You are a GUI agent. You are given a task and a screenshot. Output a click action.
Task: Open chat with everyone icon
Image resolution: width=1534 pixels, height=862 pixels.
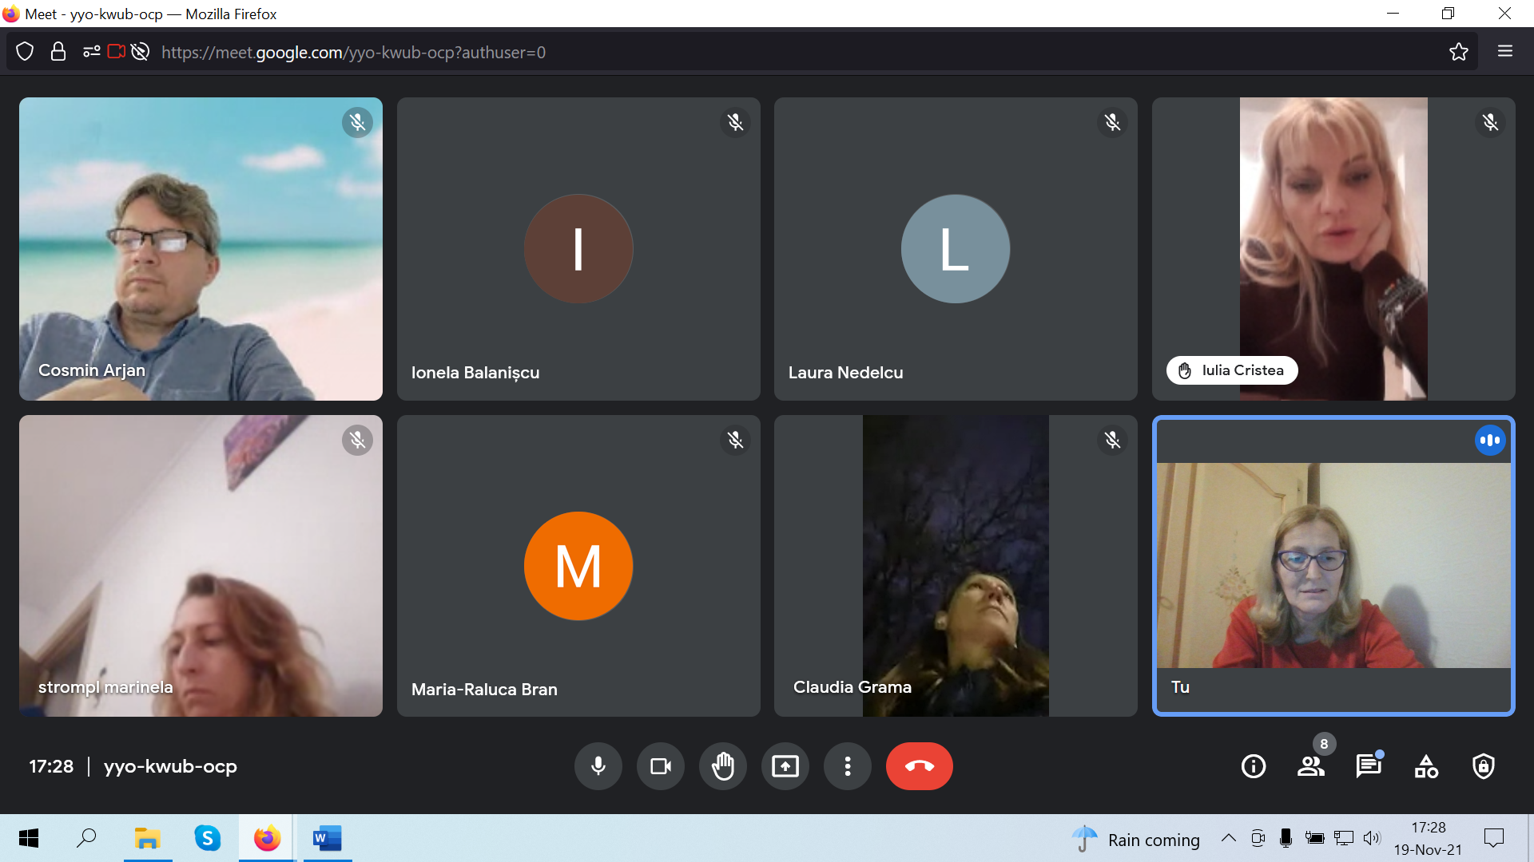click(x=1368, y=766)
